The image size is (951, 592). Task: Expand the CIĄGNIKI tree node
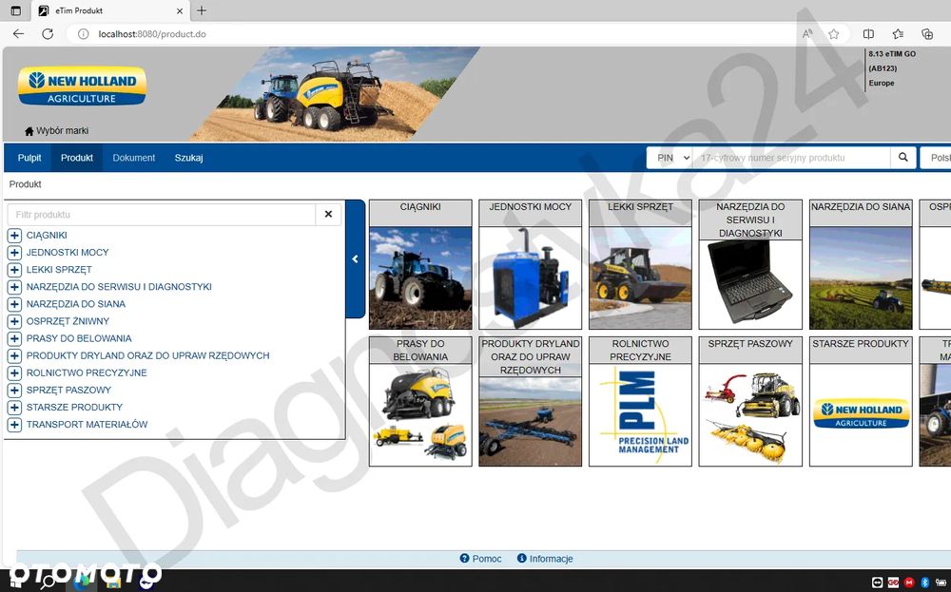pyautogui.click(x=14, y=235)
